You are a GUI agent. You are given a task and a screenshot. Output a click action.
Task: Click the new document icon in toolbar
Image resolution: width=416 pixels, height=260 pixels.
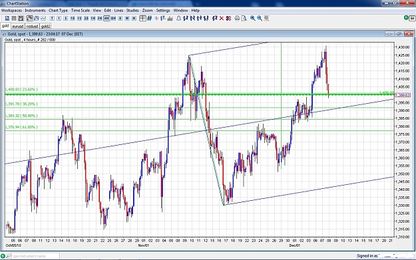pyautogui.click(x=7, y=19)
